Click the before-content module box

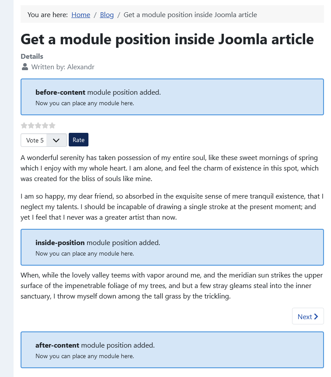(x=172, y=97)
